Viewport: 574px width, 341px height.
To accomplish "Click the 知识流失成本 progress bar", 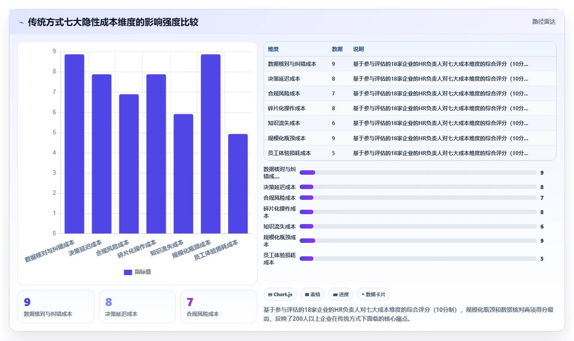I will (x=418, y=226).
